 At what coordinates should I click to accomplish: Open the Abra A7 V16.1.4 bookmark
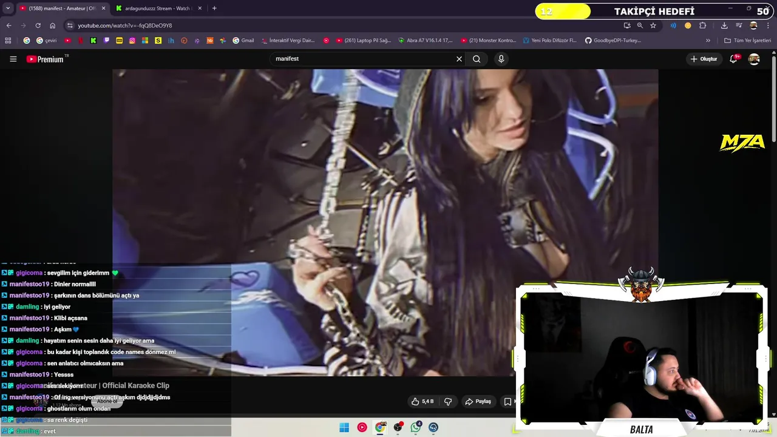point(425,41)
